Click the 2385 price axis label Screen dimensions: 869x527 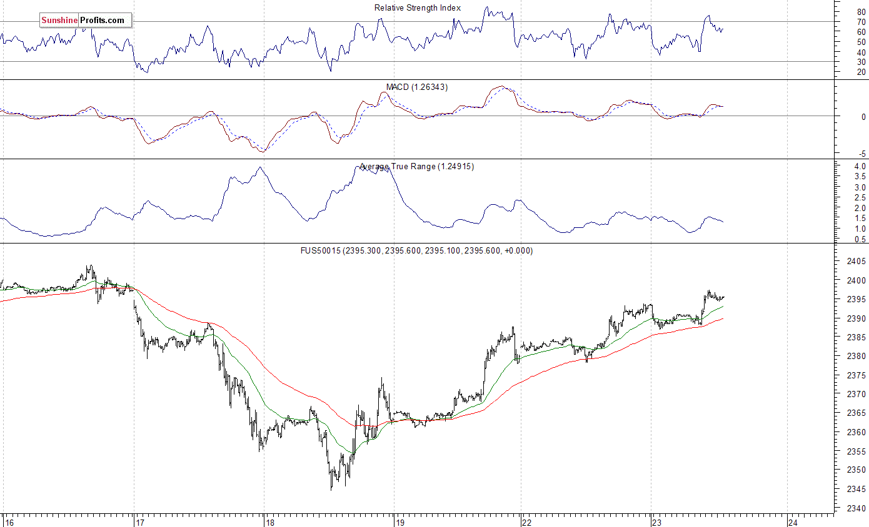(856, 338)
